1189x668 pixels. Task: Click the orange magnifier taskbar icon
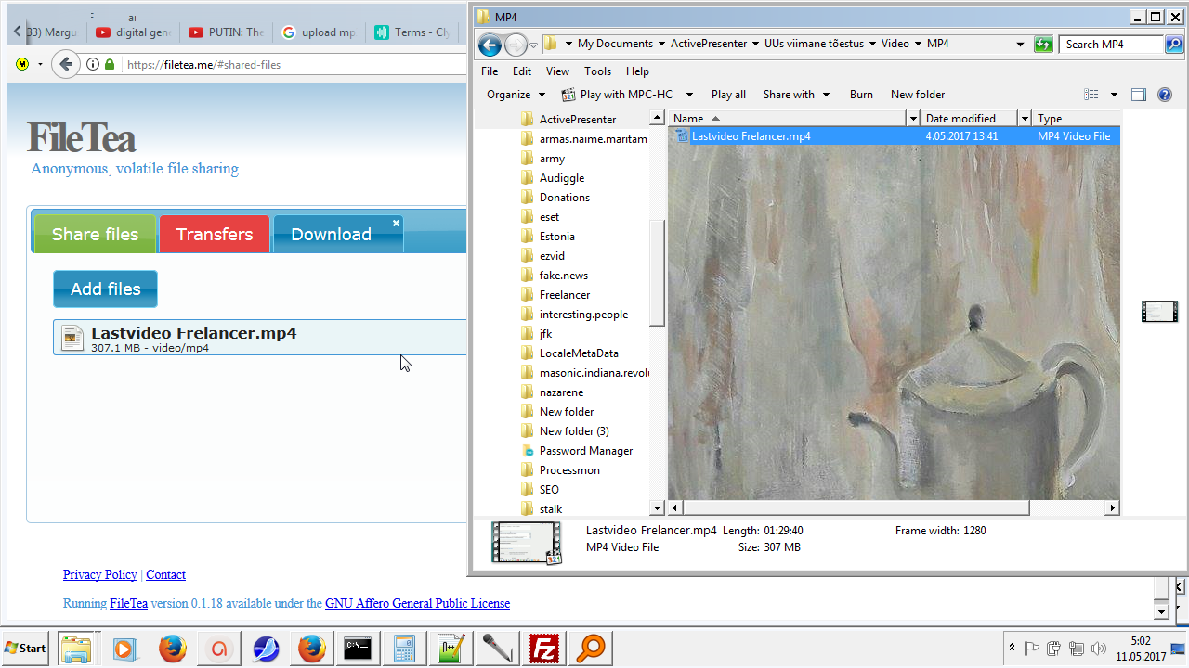tap(591, 649)
